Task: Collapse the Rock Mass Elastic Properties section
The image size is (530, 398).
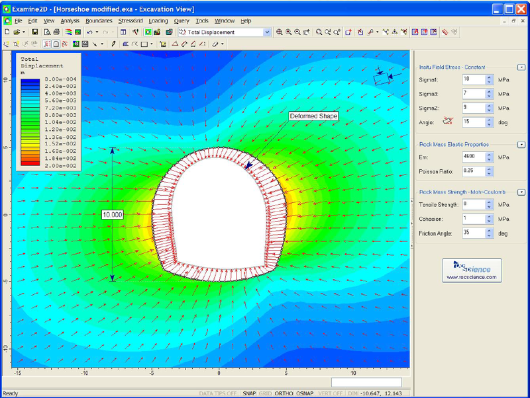Action: pyautogui.click(x=521, y=143)
